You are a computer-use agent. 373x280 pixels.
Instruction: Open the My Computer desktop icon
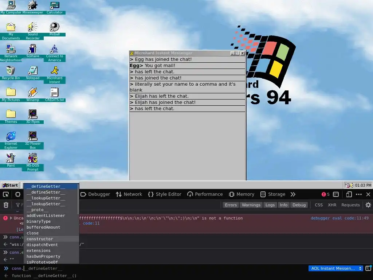click(x=11, y=7)
